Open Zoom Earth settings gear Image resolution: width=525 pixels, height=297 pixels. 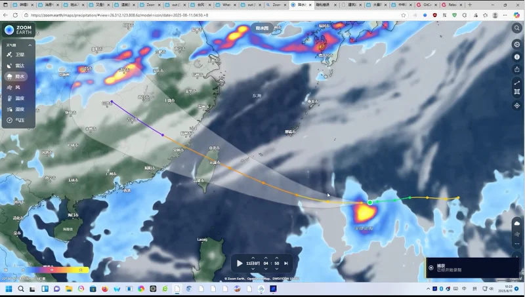tap(517, 44)
